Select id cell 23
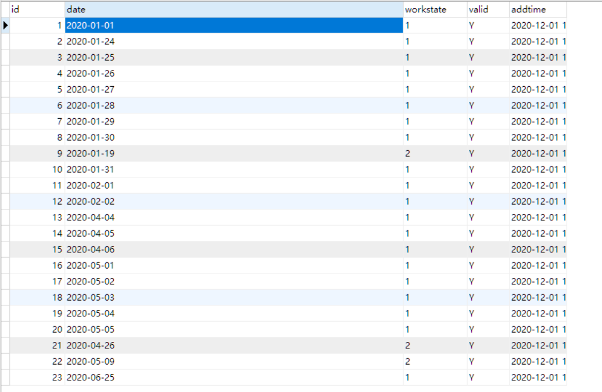The image size is (602, 392). click(x=37, y=378)
